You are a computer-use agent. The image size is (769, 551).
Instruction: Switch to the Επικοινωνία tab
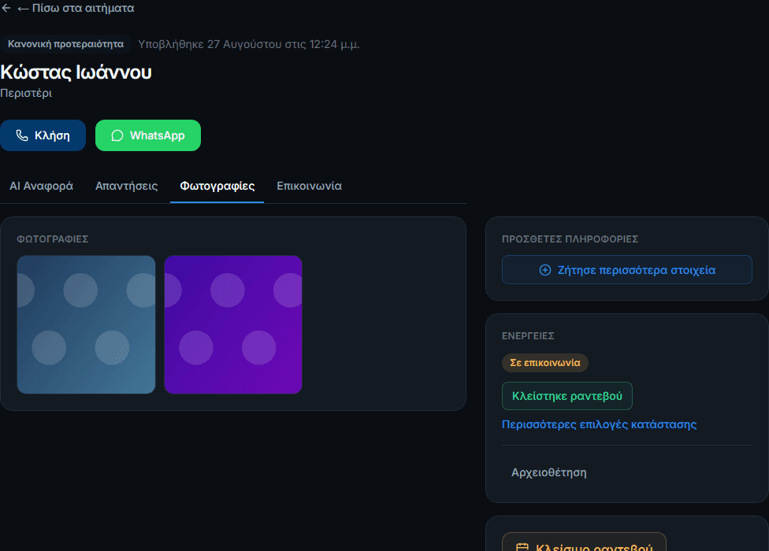click(309, 186)
